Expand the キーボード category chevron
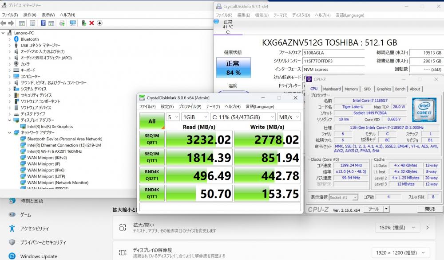 (x=10, y=70)
